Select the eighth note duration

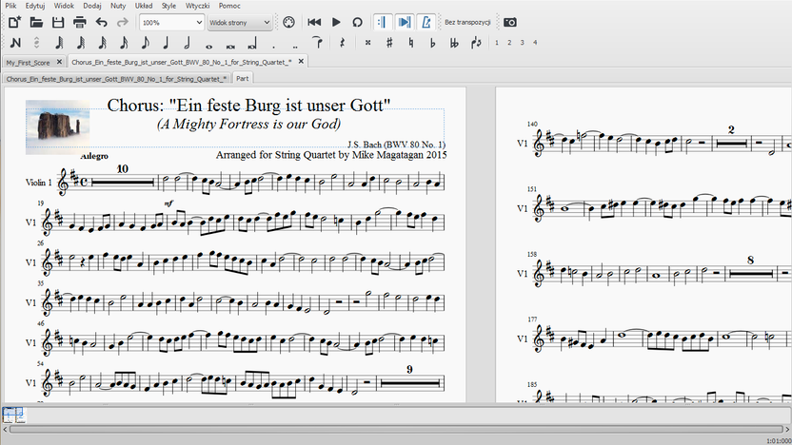point(145,43)
